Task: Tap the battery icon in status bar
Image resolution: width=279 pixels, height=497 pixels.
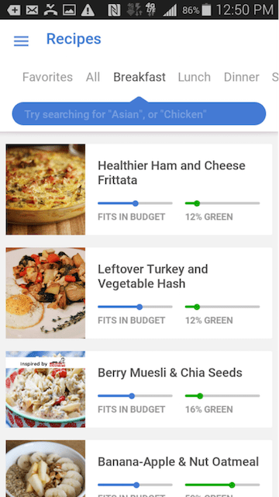Action: [206, 10]
